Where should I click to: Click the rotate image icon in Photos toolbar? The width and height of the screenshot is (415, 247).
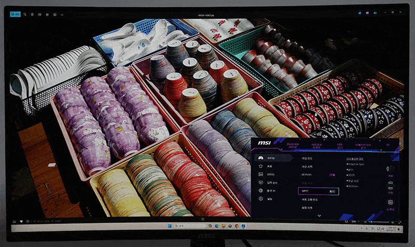pyautogui.click(x=25, y=15)
